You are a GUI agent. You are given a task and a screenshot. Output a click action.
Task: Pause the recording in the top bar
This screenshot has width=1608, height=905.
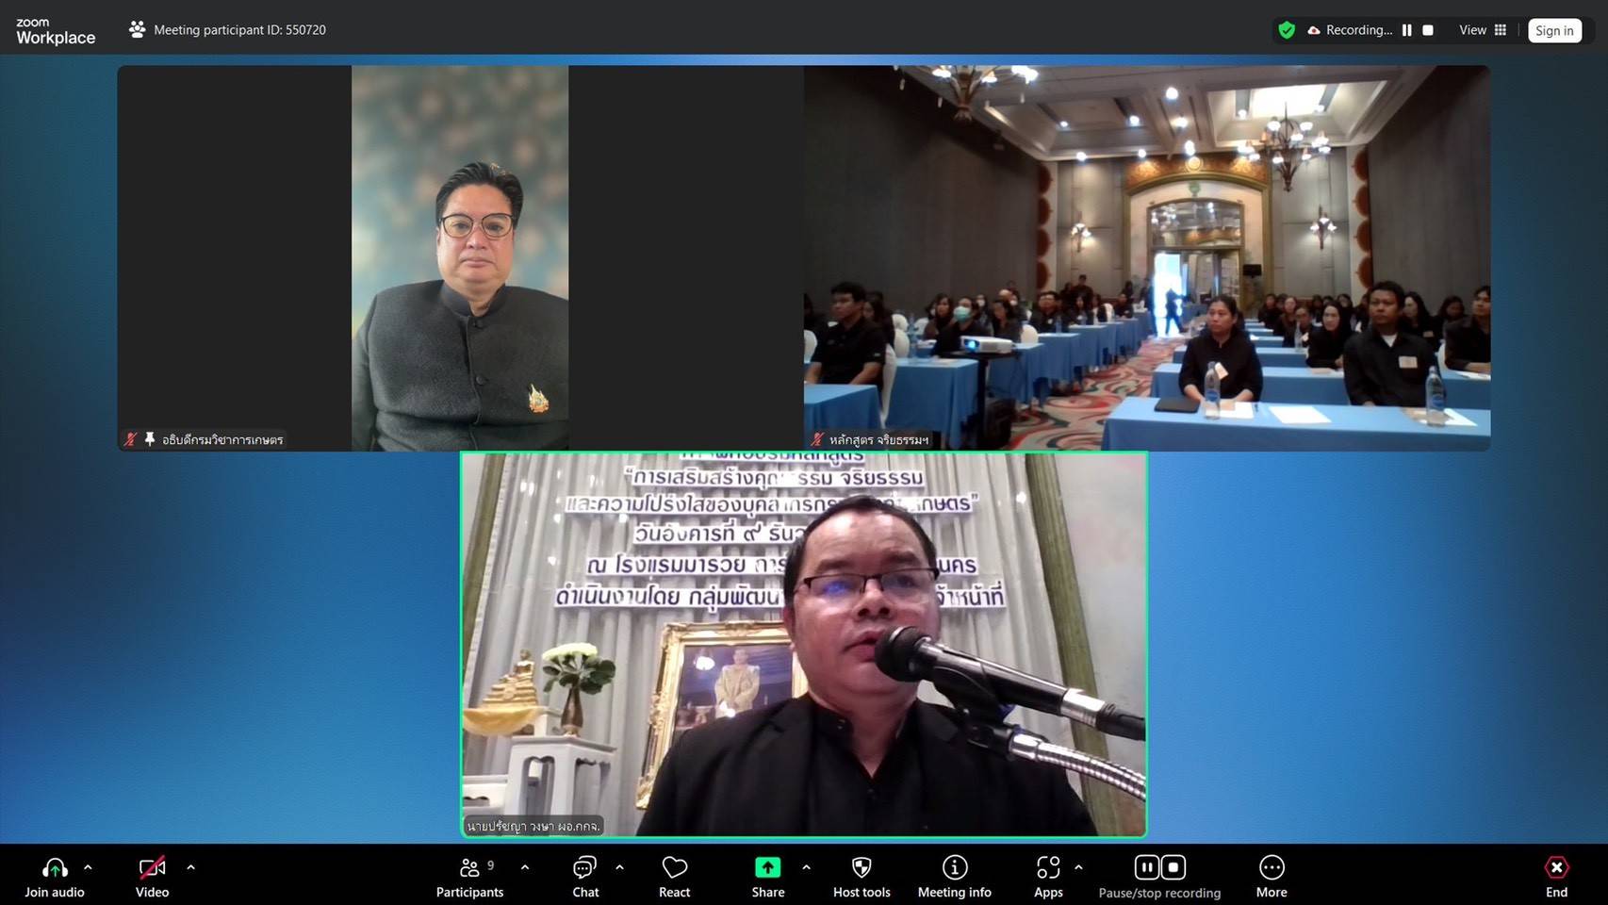[1406, 30]
